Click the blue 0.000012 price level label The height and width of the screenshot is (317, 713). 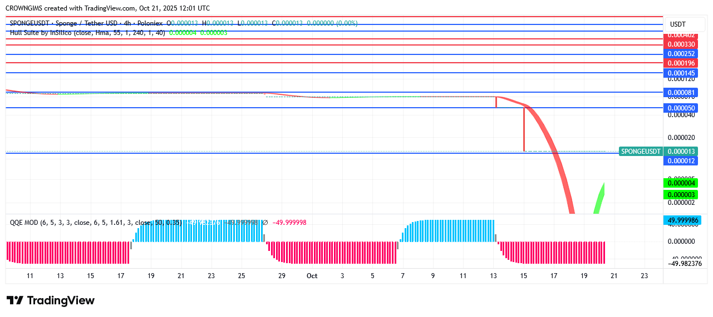[x=681, y=161]
